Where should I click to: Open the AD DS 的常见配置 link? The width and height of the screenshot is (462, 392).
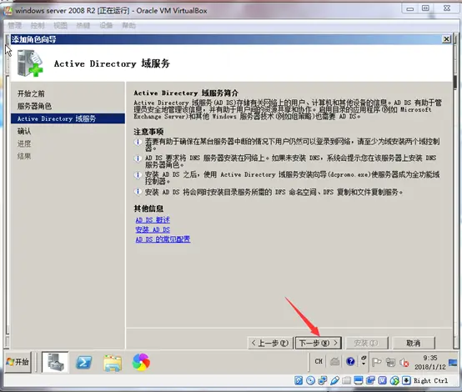coord(163,239)
